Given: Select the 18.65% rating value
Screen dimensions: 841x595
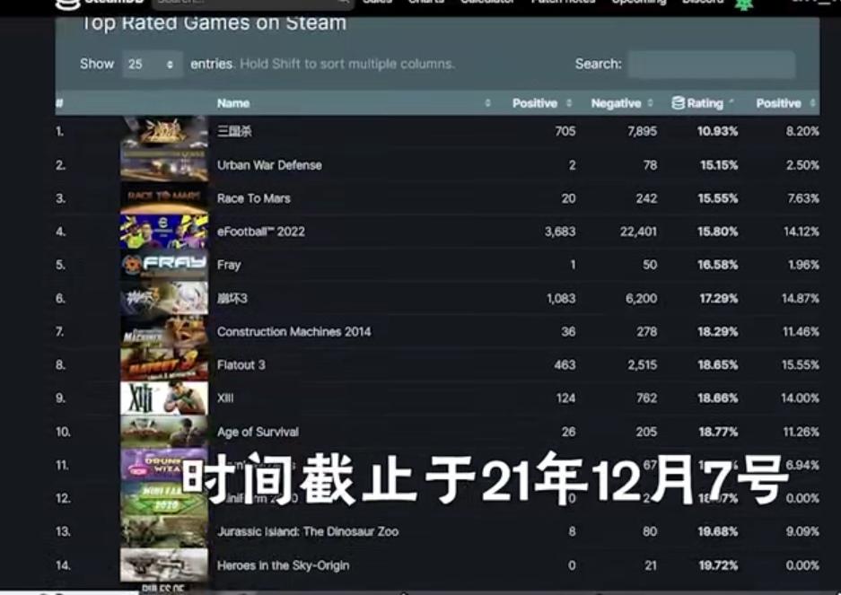Looking at the screenshot, I should 718,365.
